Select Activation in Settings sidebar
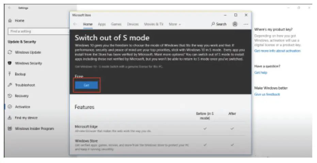 (x=19, y=107)
